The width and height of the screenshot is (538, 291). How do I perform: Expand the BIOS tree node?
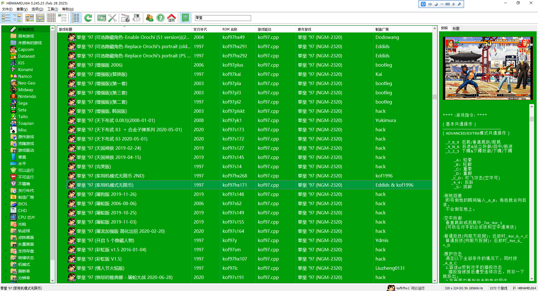(6, 204)
